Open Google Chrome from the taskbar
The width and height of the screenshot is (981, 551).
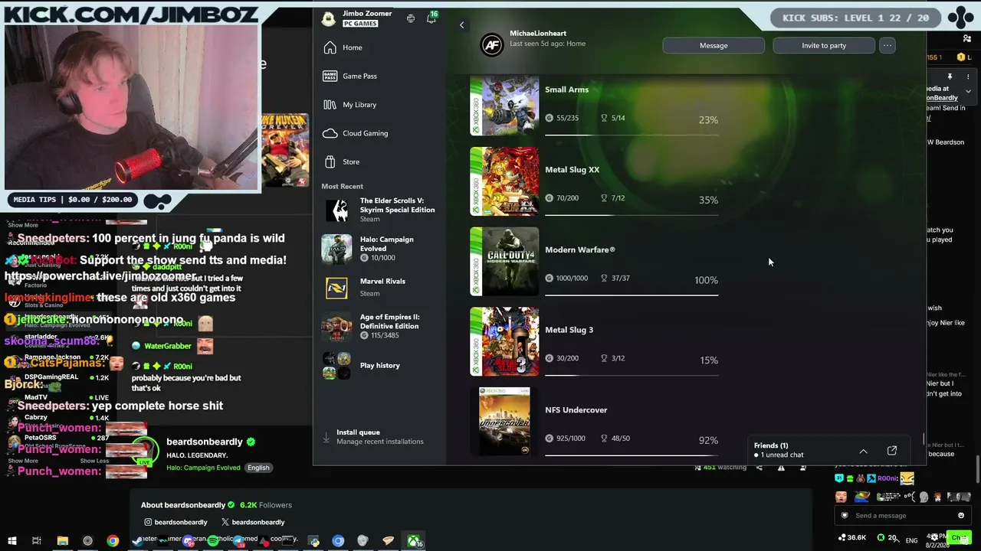[x=113, y=540]
